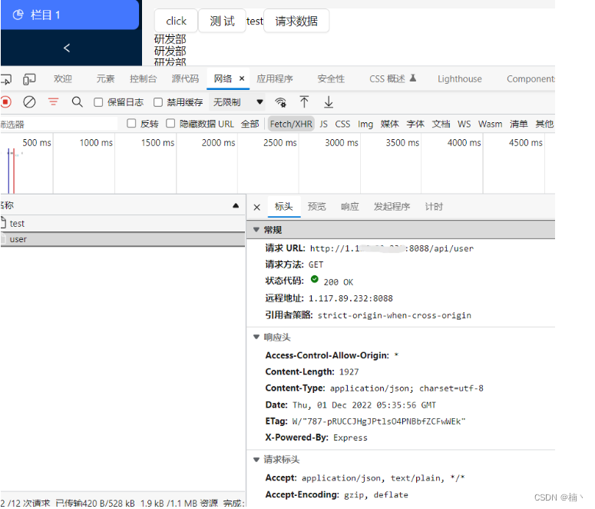Clear the network log
Image resolution: width=595 pixels, height=509 pixels.
(29, 102)
